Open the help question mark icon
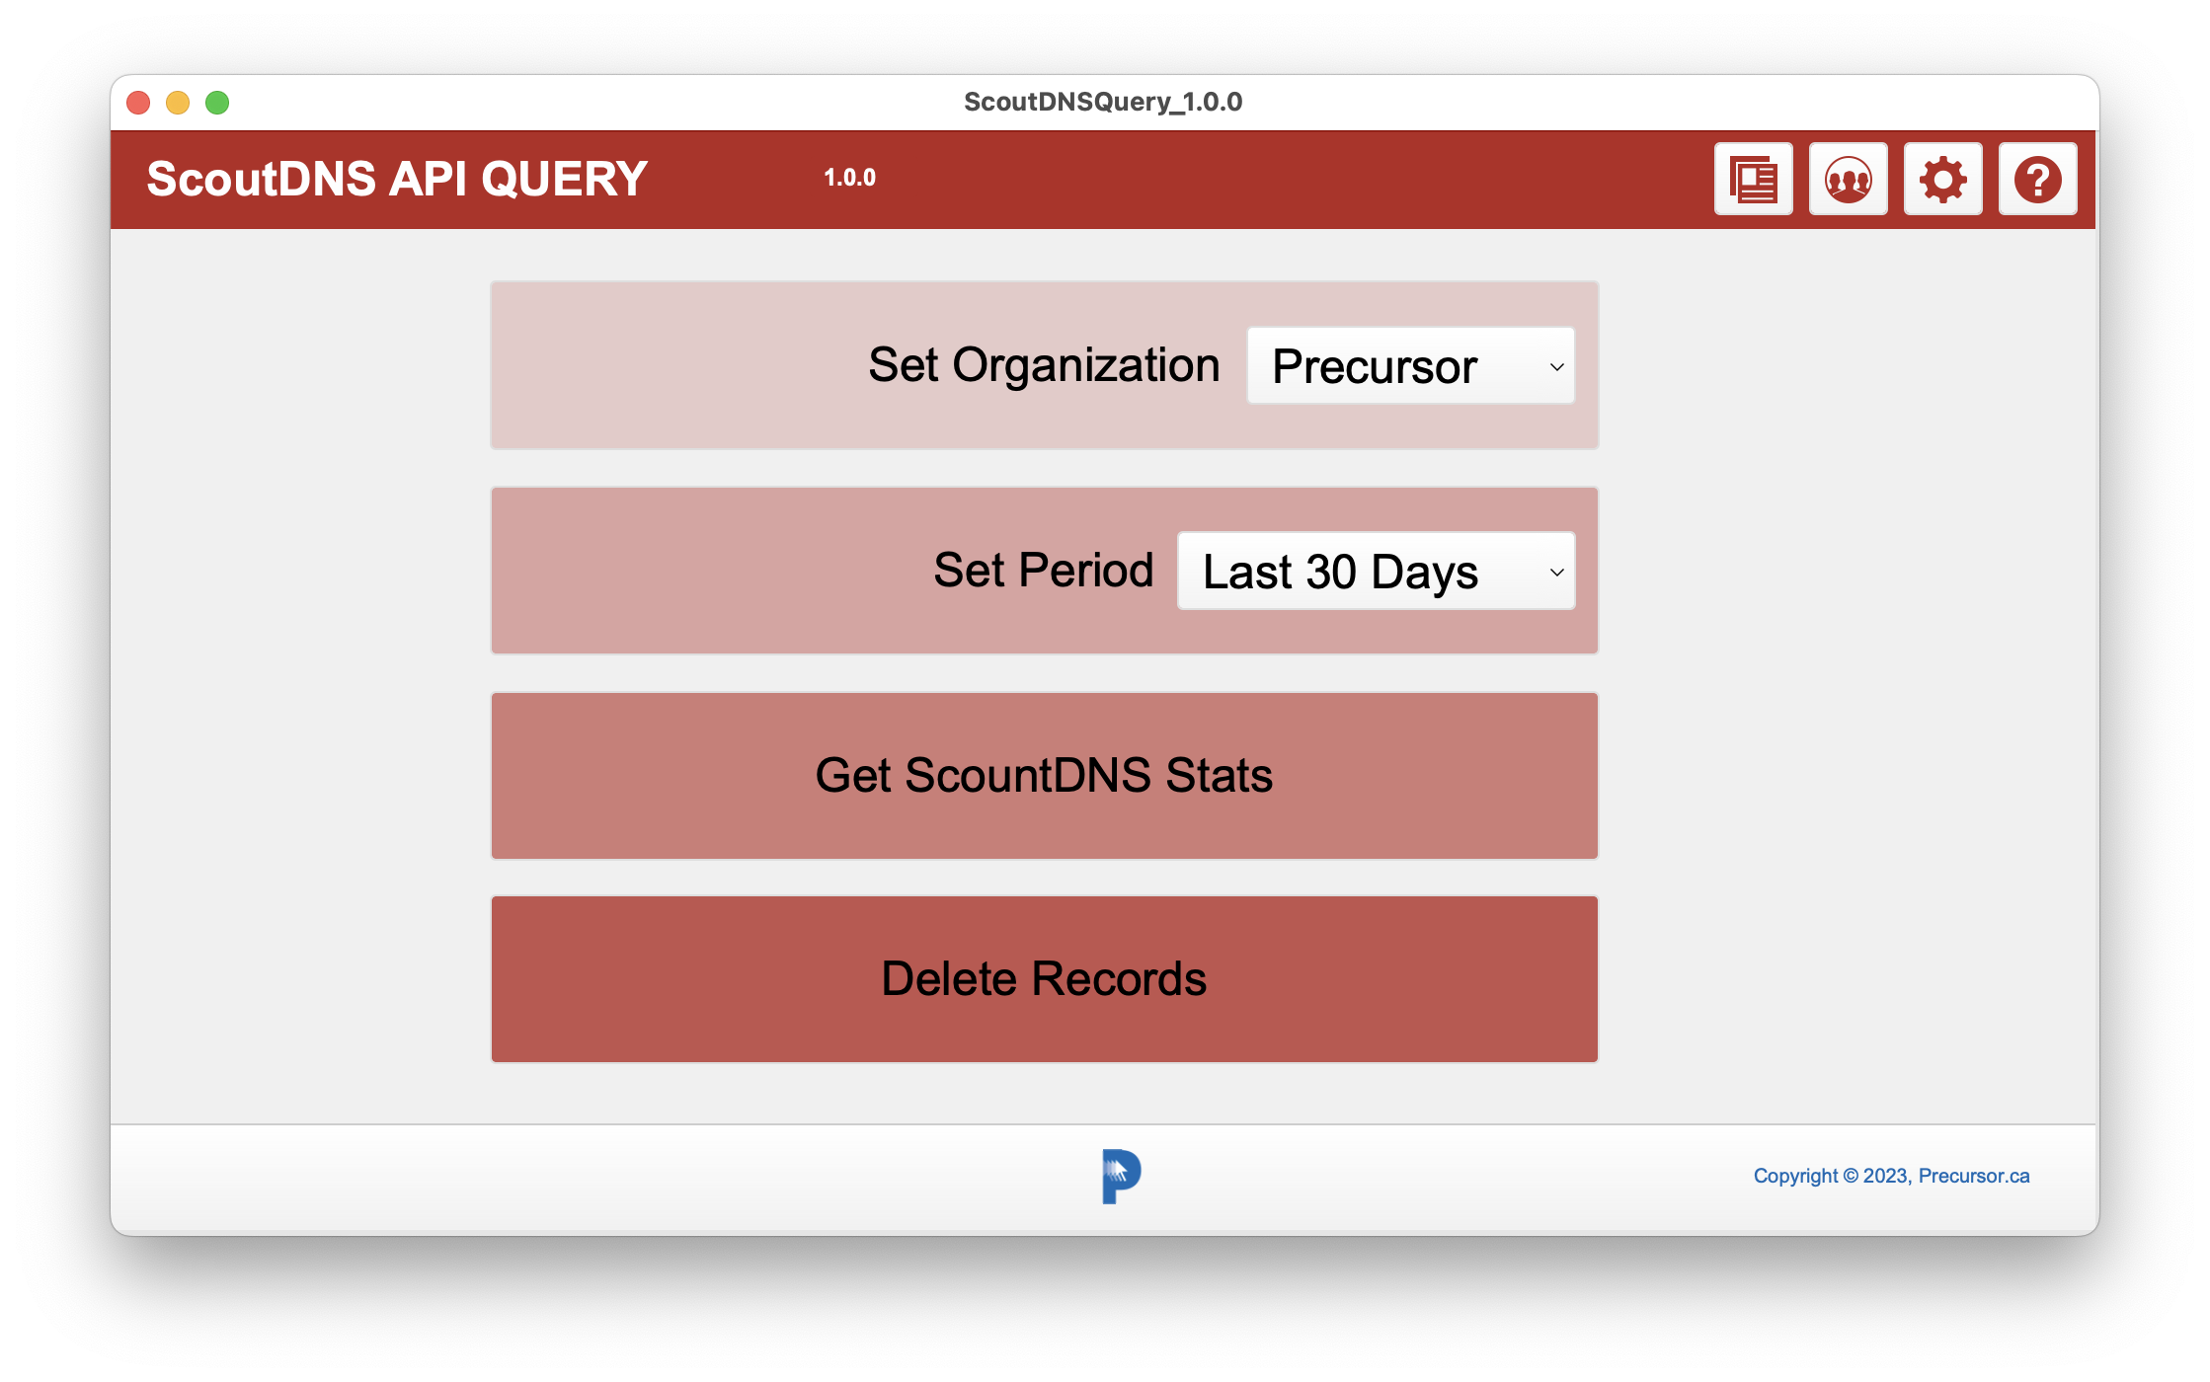2210x1382 pixels. (2039, 177)
